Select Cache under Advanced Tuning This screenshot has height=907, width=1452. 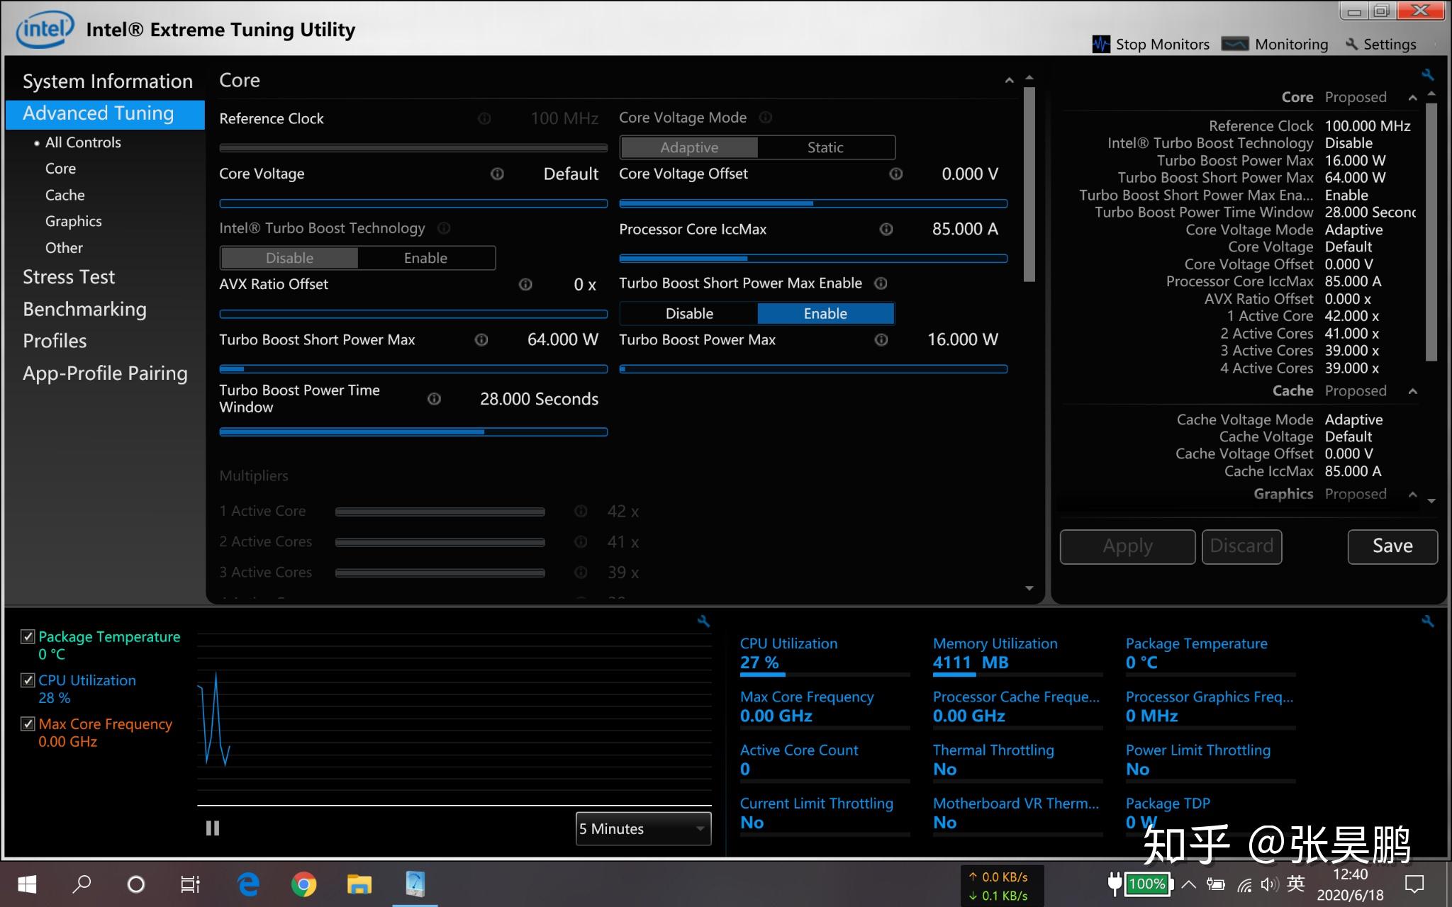pos(65,195)
